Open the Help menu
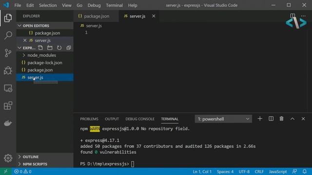This screenshot has height=175, width=312. click(133, 5)
